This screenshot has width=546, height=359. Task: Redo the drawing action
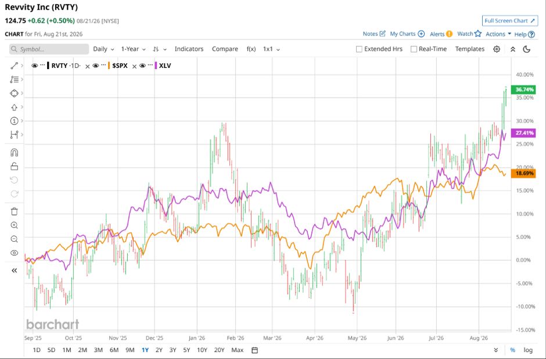click(x=14, y=194)
